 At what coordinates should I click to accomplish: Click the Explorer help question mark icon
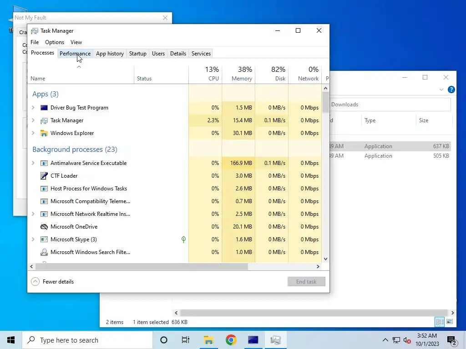(x=451, y=90)
